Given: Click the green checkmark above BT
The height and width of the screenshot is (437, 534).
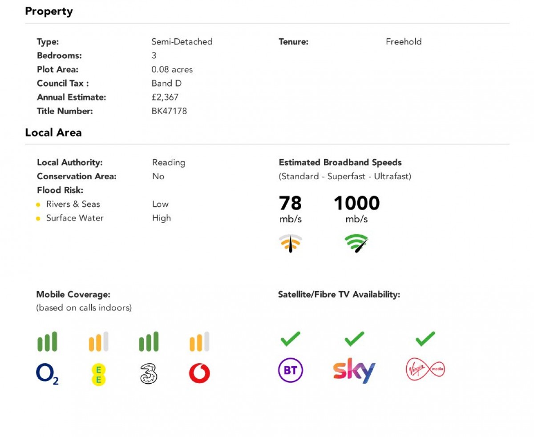Looking at the screenshot, I should [x=291, y=339].
